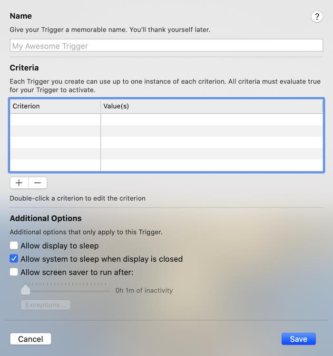The width and height of the screenshot is (333, 356).
Task: Select the last visible criteria table row
Action: [x=166, y=165]
